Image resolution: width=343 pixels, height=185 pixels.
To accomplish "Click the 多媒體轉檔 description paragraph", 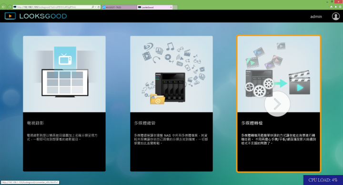I will (279, 139).
